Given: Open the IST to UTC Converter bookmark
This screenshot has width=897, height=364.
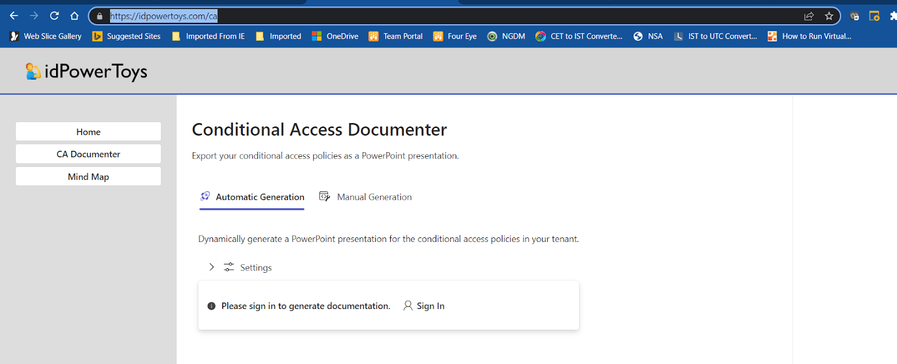Looking at the screenshot, I should coord(715,36).
